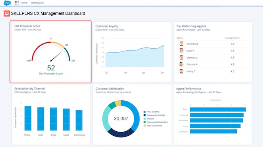This screenshot has width=263, height=147.
Task: Click the Very Satisfied legend swatch
Action: tap(144, 112)
